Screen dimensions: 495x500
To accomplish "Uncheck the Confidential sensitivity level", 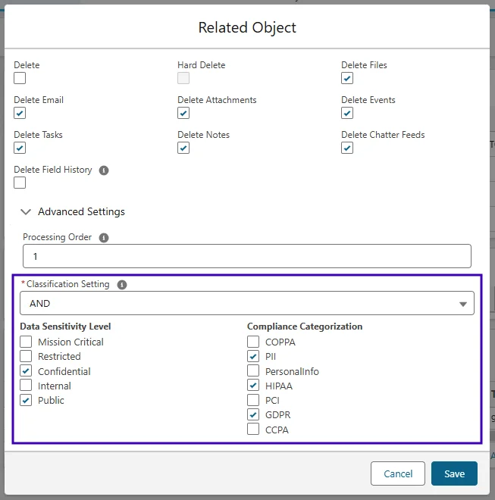I will [x=26, y=371].
